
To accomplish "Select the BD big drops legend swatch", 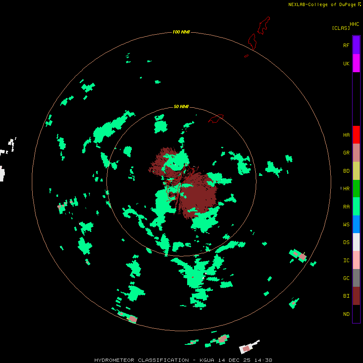I will pyautogui.click(x=356, y=171).
